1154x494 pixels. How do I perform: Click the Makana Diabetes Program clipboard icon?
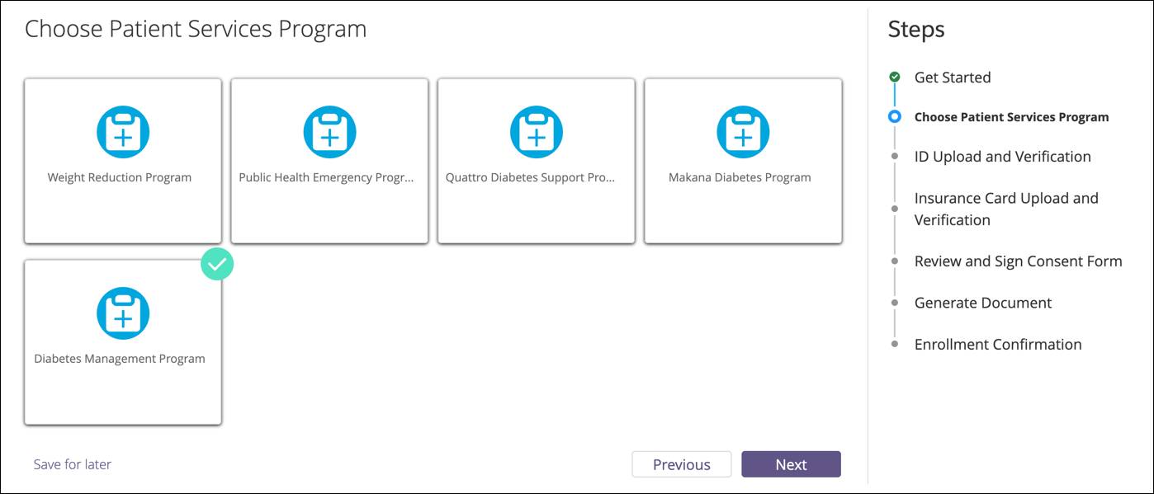[743, 132]
